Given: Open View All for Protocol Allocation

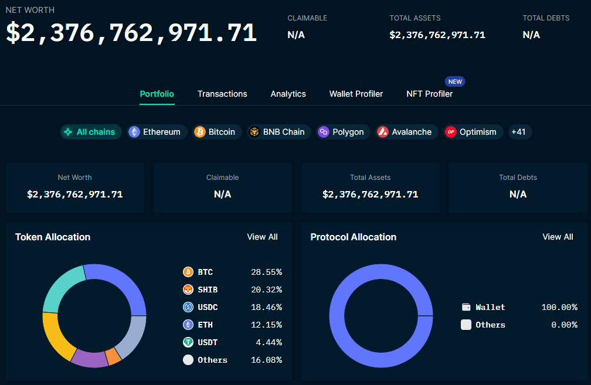Looking at the screenshot, I should click(x=558, y=237).
